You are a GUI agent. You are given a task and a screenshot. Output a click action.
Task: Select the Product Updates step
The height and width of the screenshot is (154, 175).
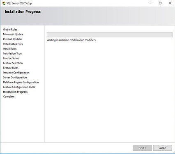click(13, 39)
